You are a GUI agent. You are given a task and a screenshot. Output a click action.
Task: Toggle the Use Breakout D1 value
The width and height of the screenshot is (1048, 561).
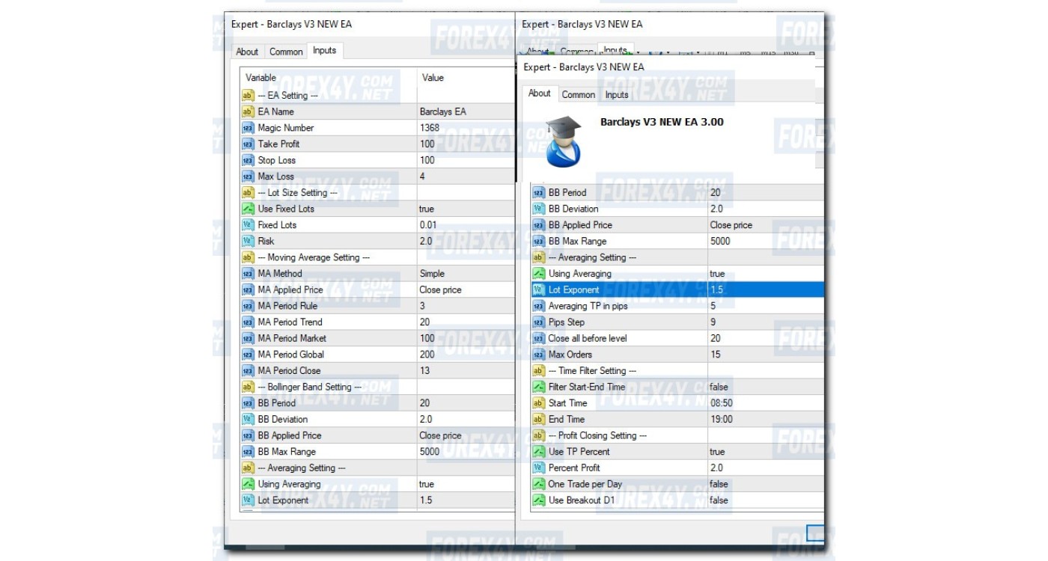[764, 500]
